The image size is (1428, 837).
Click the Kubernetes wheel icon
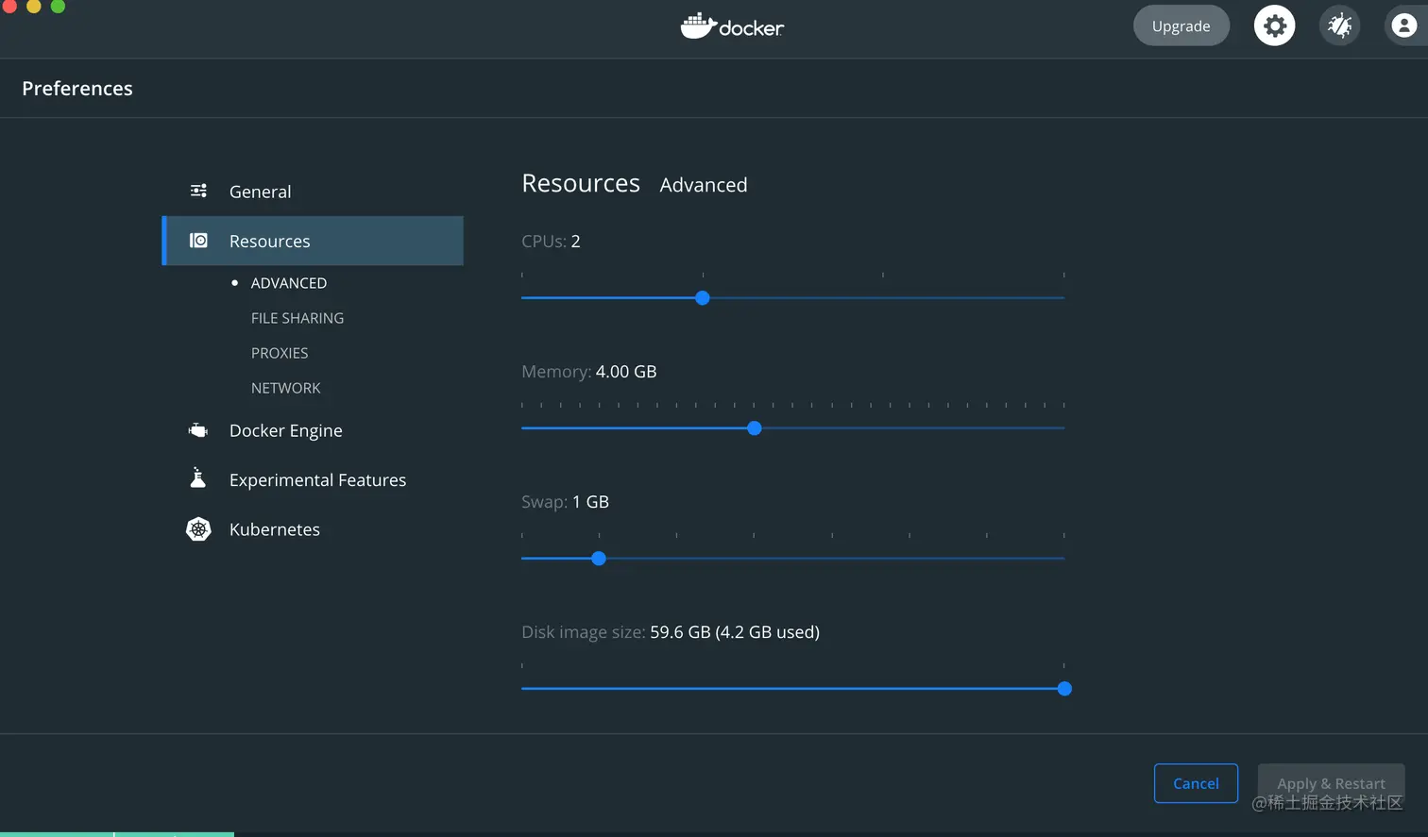[198, 529]
